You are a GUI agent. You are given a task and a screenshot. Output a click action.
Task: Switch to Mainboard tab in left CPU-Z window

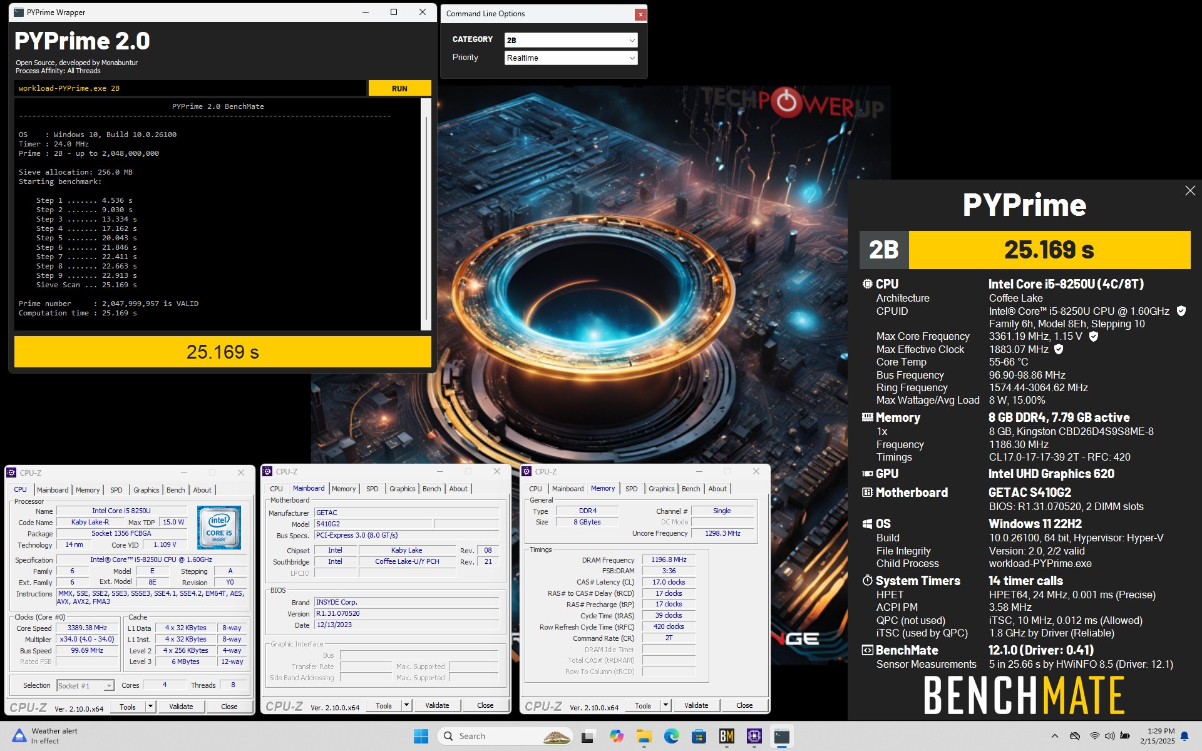53,490
